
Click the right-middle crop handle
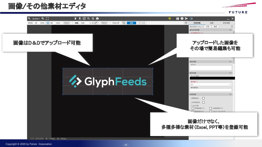pyautogui.click(x=153, y=81)
